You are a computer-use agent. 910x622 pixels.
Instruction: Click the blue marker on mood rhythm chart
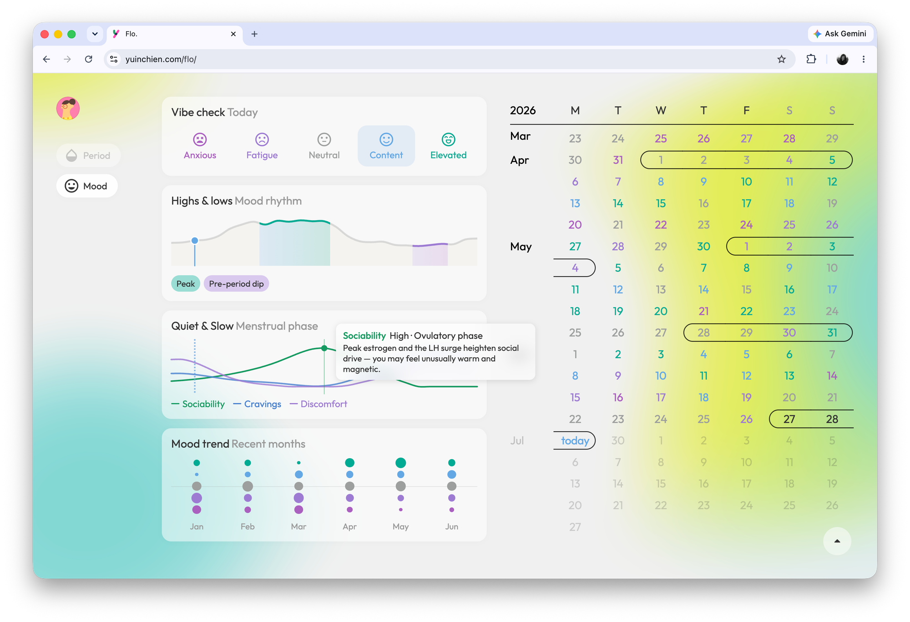pos(195,240)
